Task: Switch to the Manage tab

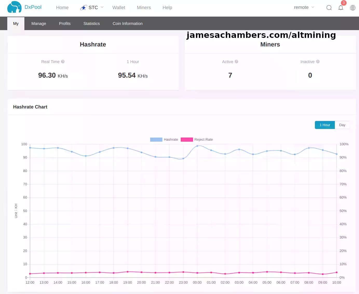Action: [x=39, y=24]
